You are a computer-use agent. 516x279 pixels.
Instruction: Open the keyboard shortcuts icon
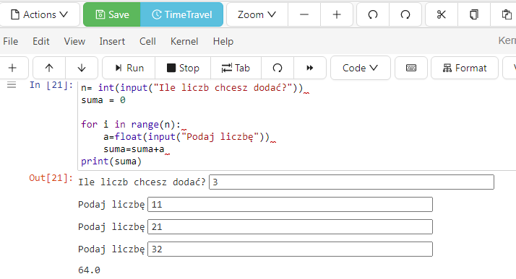411,68
